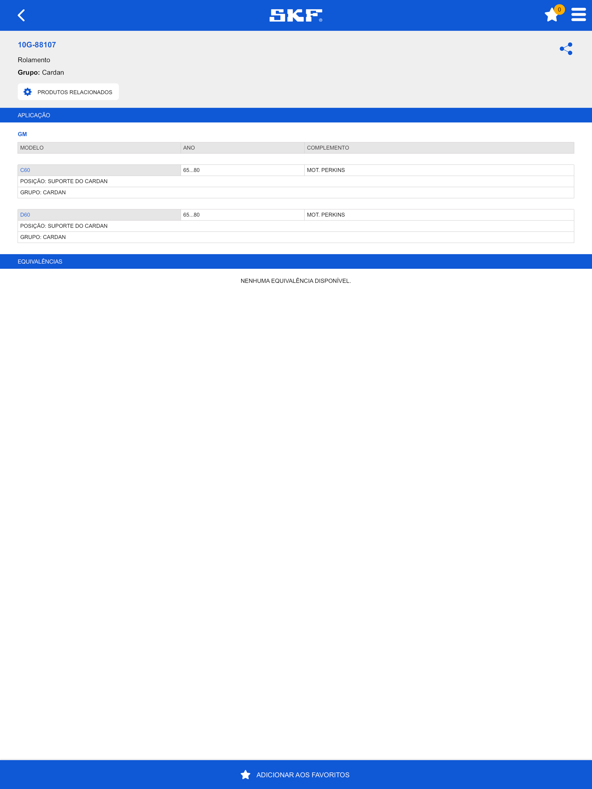Open the D60 model link
This screenshot has height=789, width=592.
coord(25,215)
